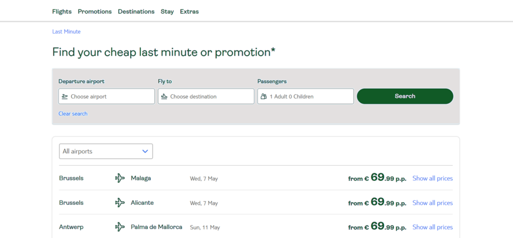513x238 pixels.
Task: Click the Last Minute breadcrumb link
Action: click(66, 32)
